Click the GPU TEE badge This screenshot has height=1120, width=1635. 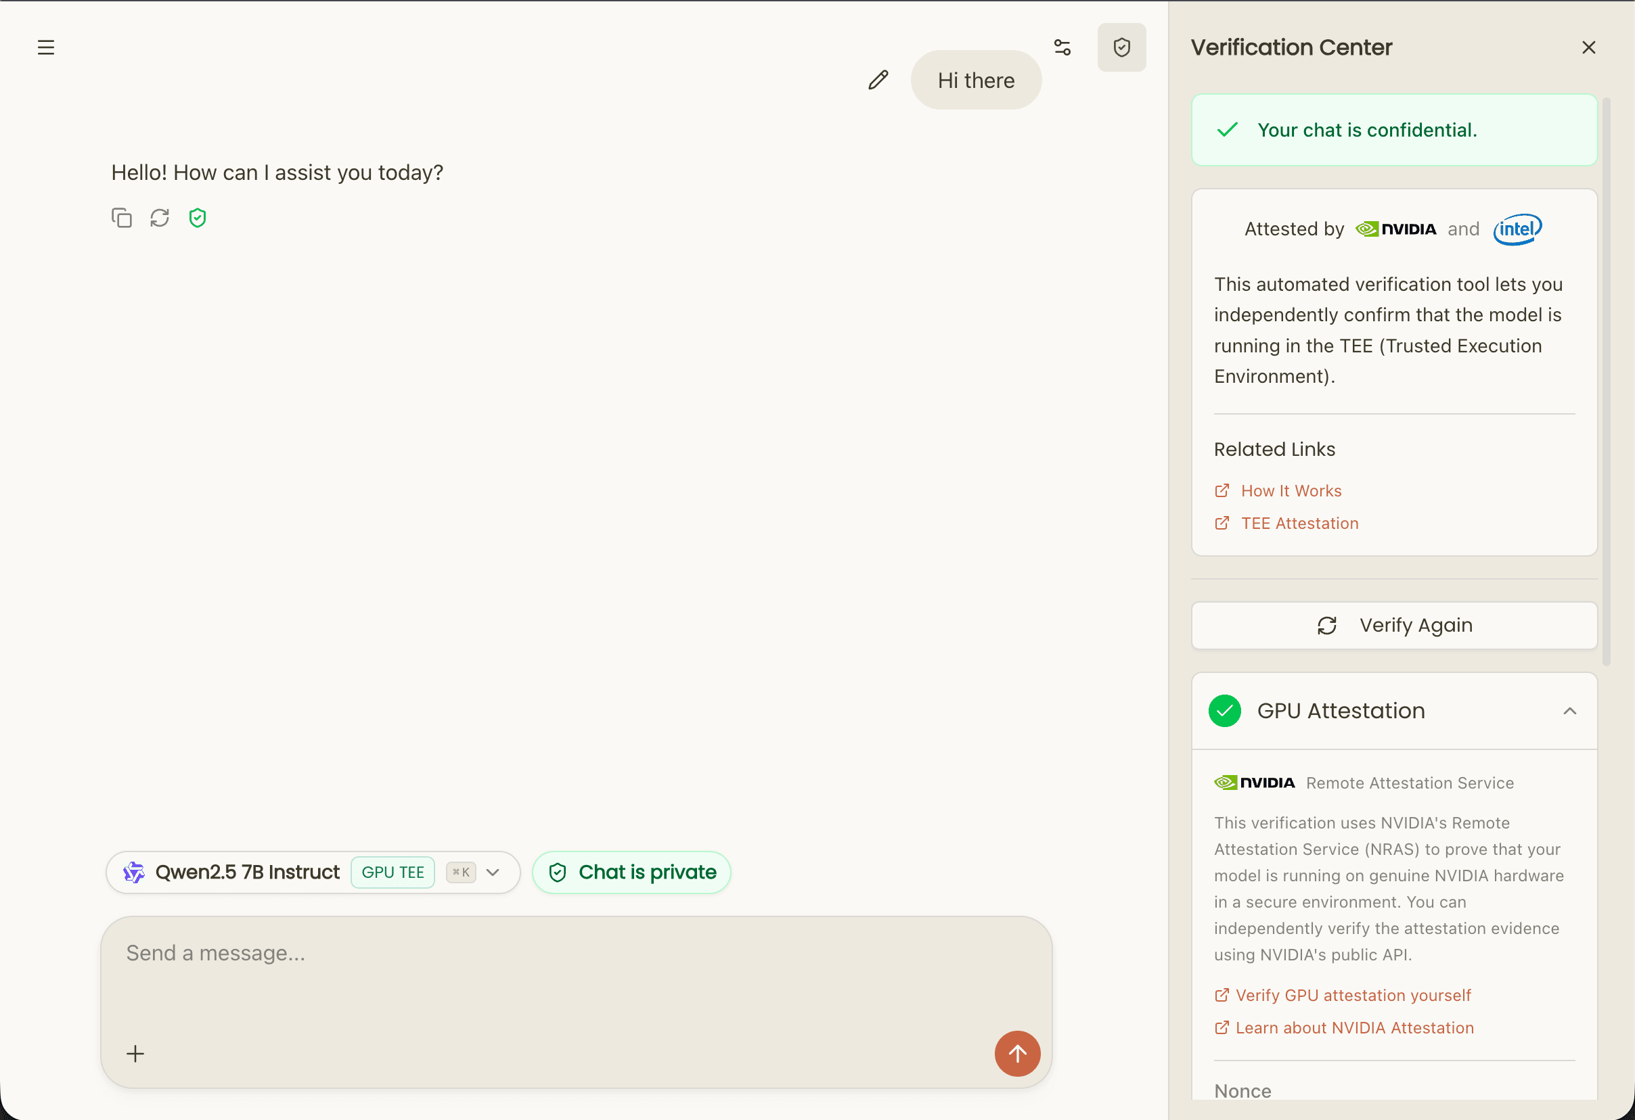click(392, 872)
